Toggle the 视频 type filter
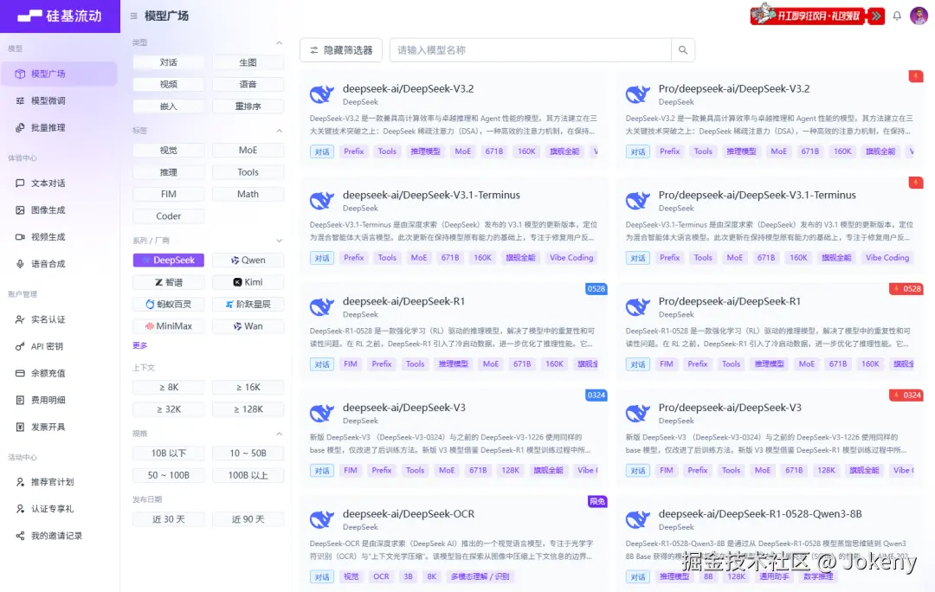 168,84
